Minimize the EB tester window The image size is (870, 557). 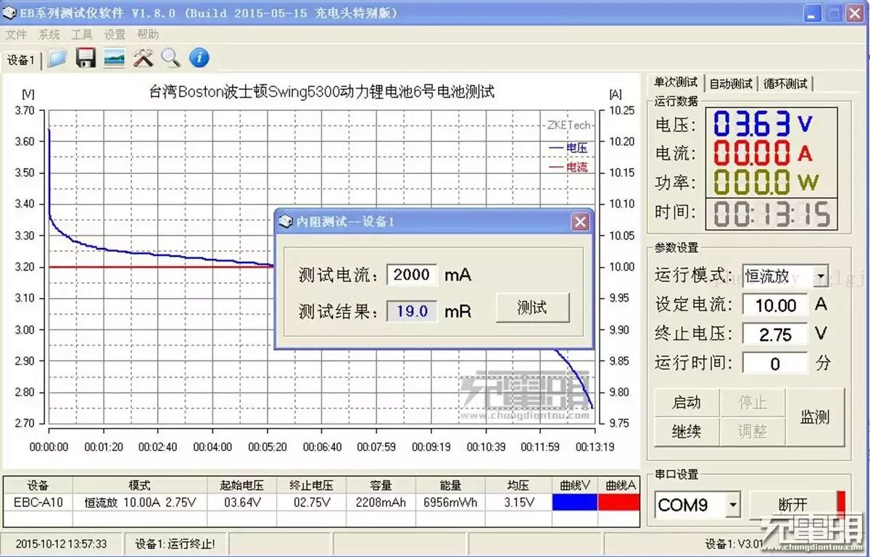coord(813,14)
